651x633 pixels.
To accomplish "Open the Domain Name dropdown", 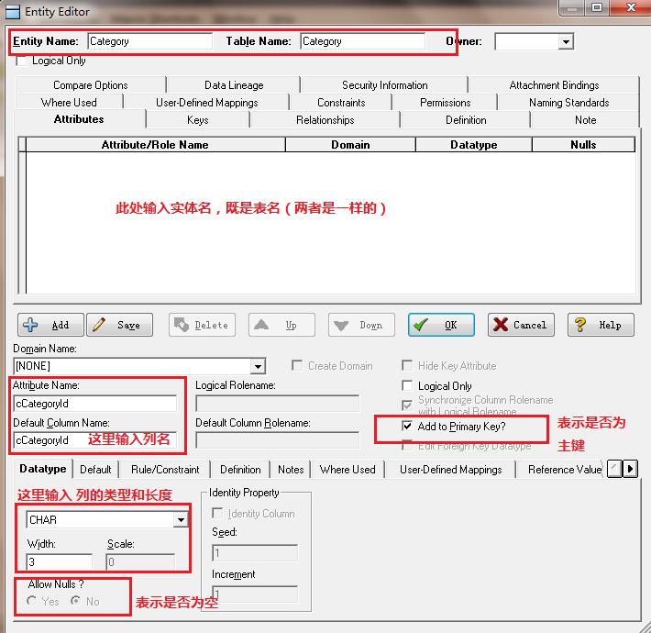I will 258,366.
